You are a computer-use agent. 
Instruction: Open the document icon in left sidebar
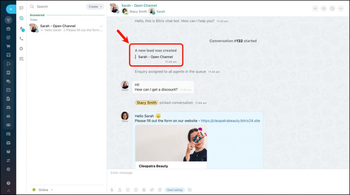8,99
